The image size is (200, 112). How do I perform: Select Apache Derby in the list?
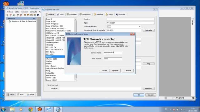click(51, 75)
